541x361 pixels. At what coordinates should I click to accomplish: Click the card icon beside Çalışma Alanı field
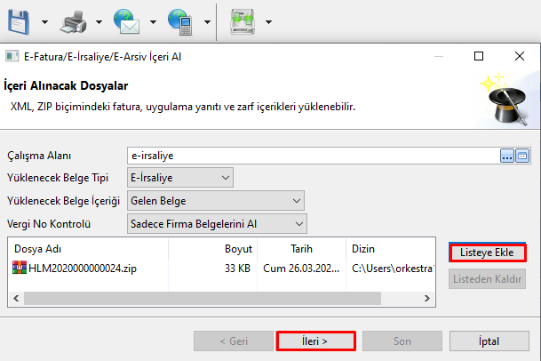522,156
